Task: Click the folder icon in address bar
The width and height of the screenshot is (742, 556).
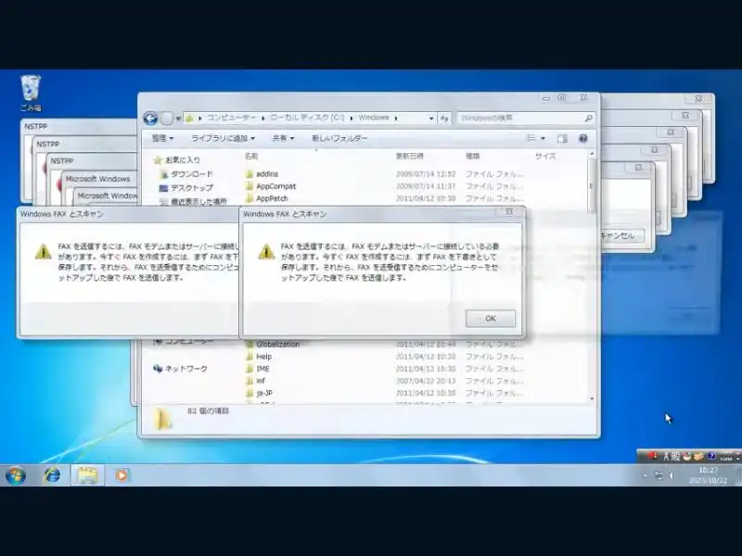Action: (190, 119)
